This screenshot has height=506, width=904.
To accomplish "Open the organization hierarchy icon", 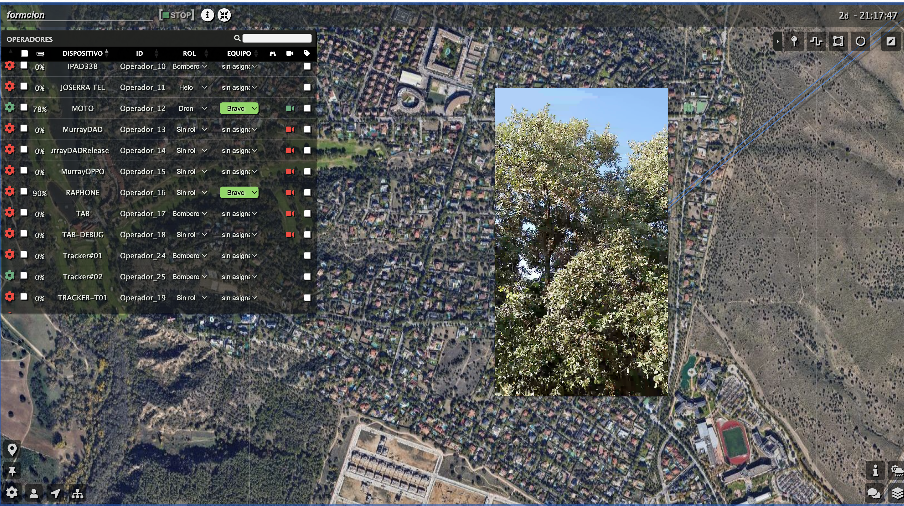I will (77, 493).
